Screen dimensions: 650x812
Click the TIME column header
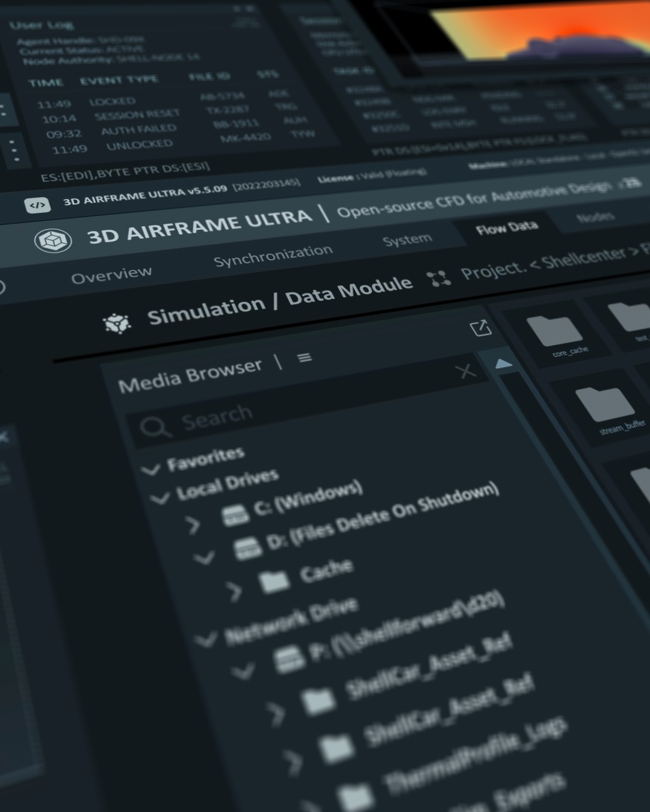coord(45,82)
